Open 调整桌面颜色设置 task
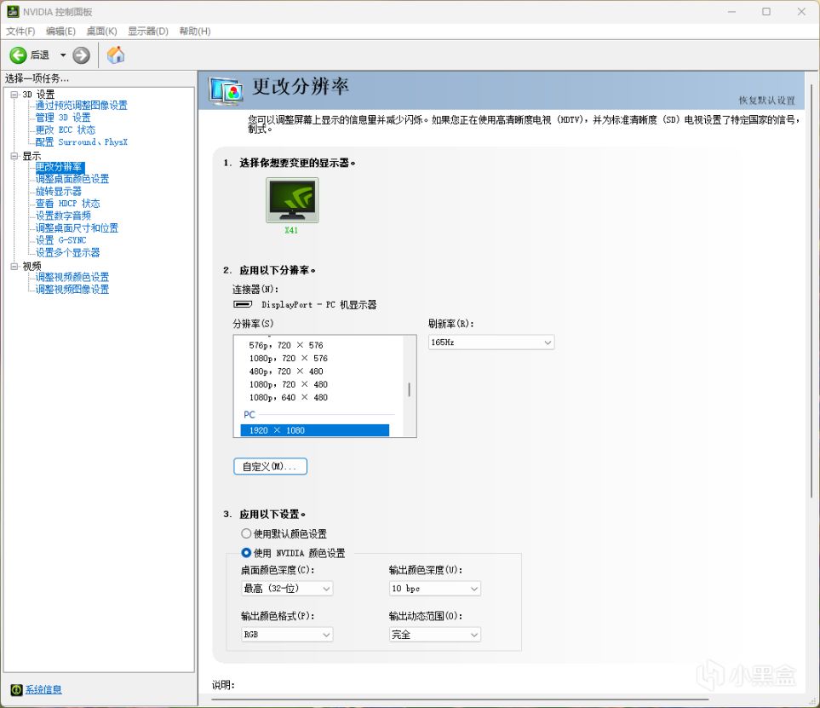Viewport: 820px width, 708px height. pyautogui.click(x=72, y=179)
